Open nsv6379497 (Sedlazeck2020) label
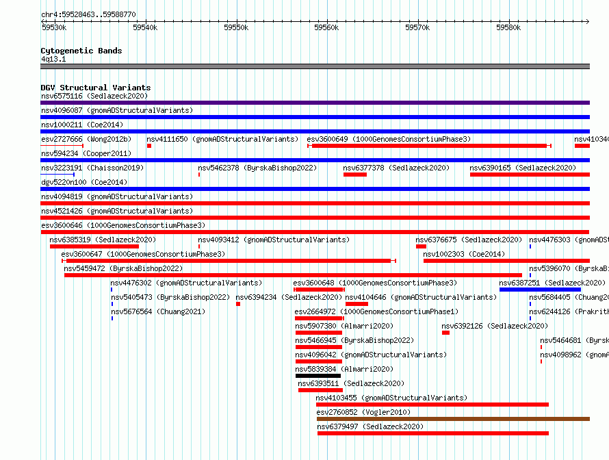Viewport: 609px width, 460px height. [370, 426]
